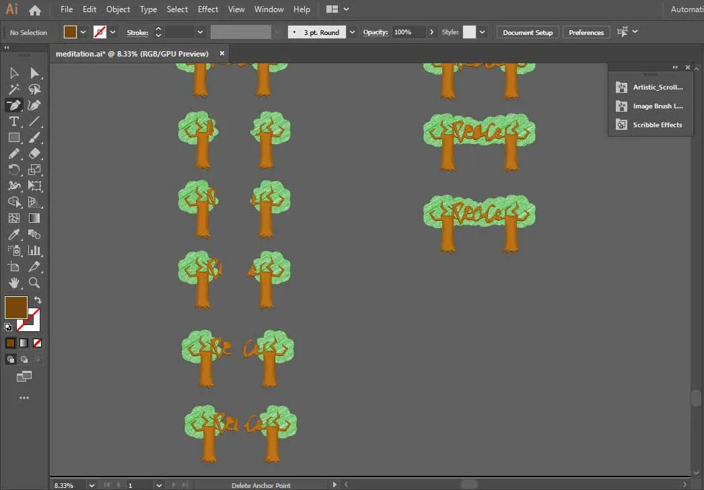Screen dimensions: 704x490
Task: Activate the Direct Selection tool
Action: (35, 73)
